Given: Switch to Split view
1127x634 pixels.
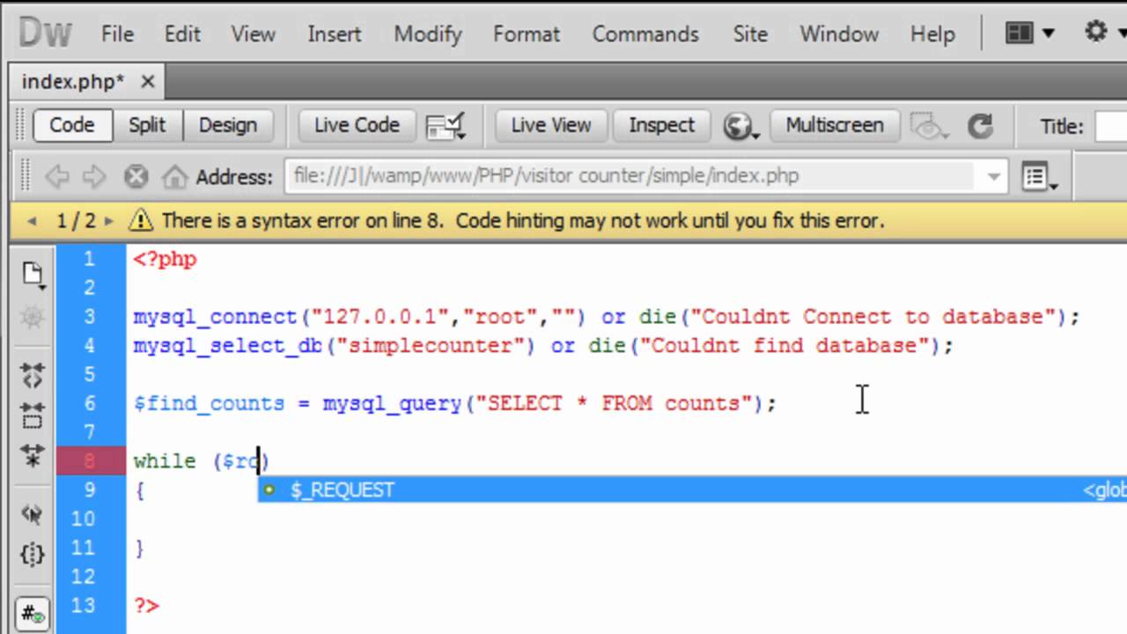Looking at the screenshot, I should click(x=147, y=125).
